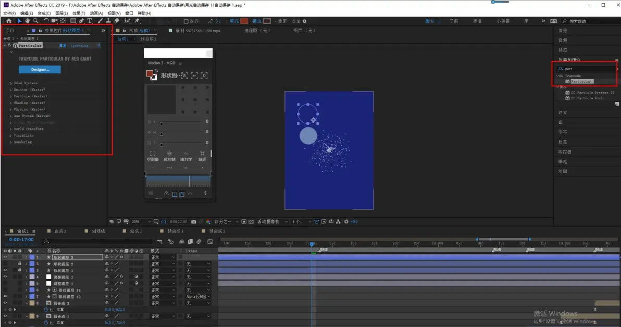Viewport: 621px width, 327px height.
Task: Select the Roto Brush tool
Action: click(127, 21)
